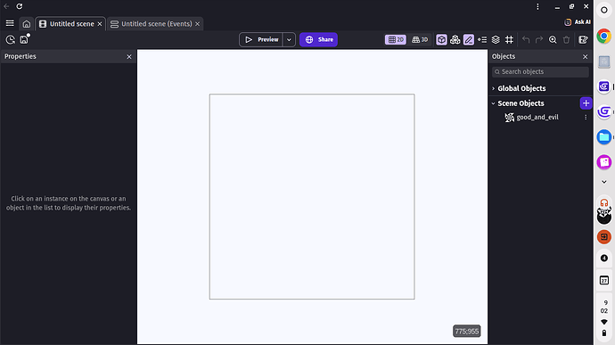The width and height of the screenshot is (615, 345).
Task: Open Chrome from the shelf
Action: click(x=604, y=37)
